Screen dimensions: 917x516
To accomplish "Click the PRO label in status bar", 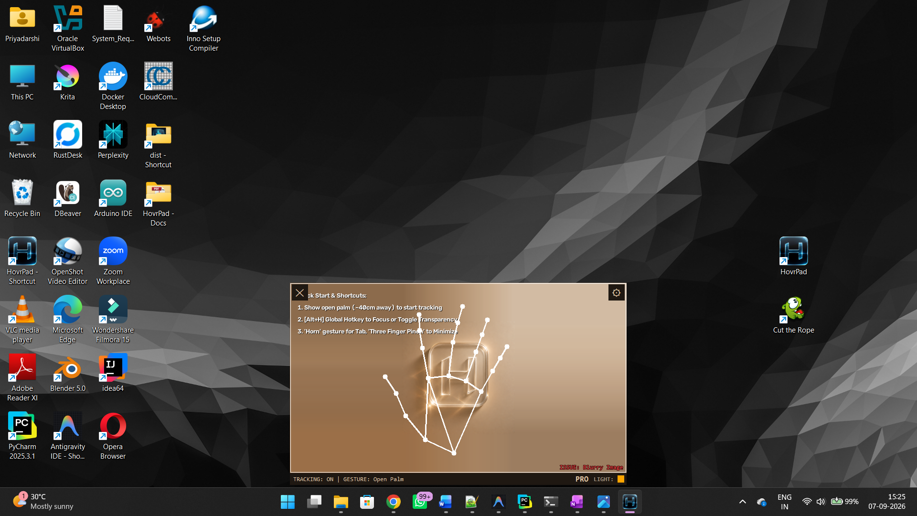I will coord(582,479).
